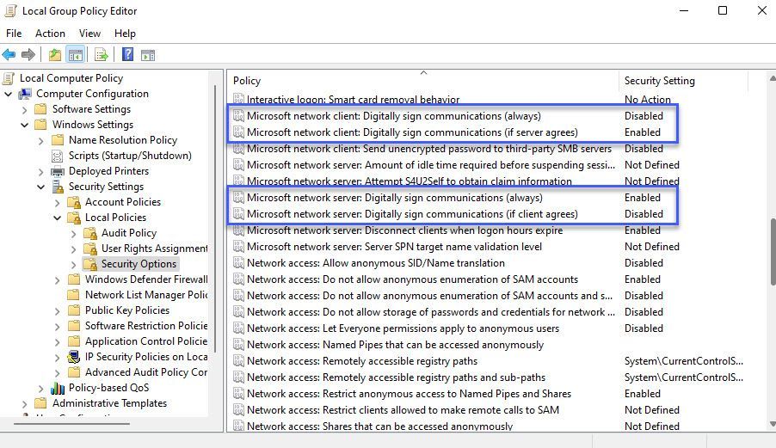
Task: Open the Action menu
Action: (50, 34)
